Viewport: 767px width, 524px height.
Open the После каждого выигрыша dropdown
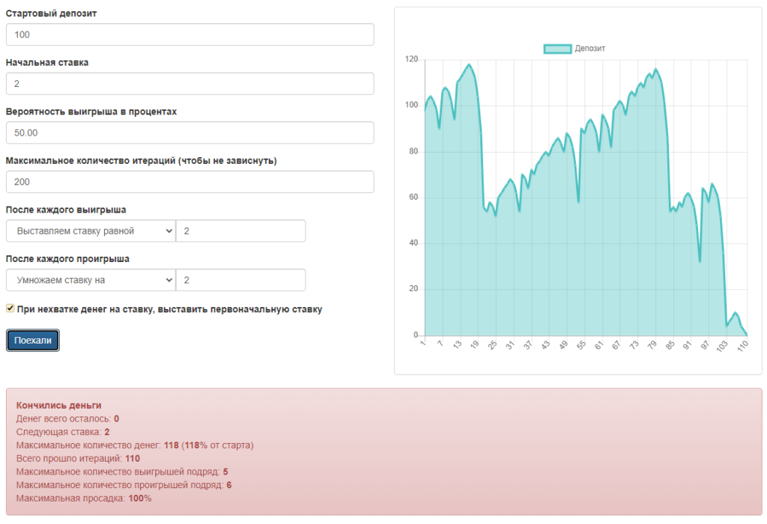pyautogui.click(x=91, y=231)
